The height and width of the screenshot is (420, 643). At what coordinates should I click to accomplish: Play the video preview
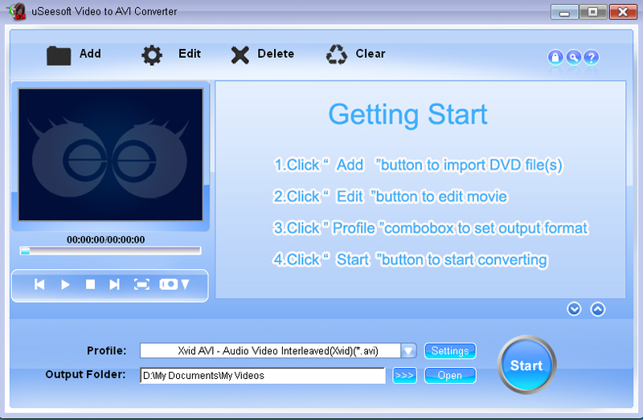(65, 284)
